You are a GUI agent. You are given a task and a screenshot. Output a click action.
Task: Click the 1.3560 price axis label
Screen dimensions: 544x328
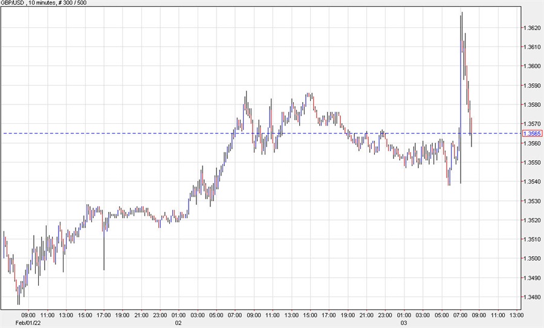point(533,143)
